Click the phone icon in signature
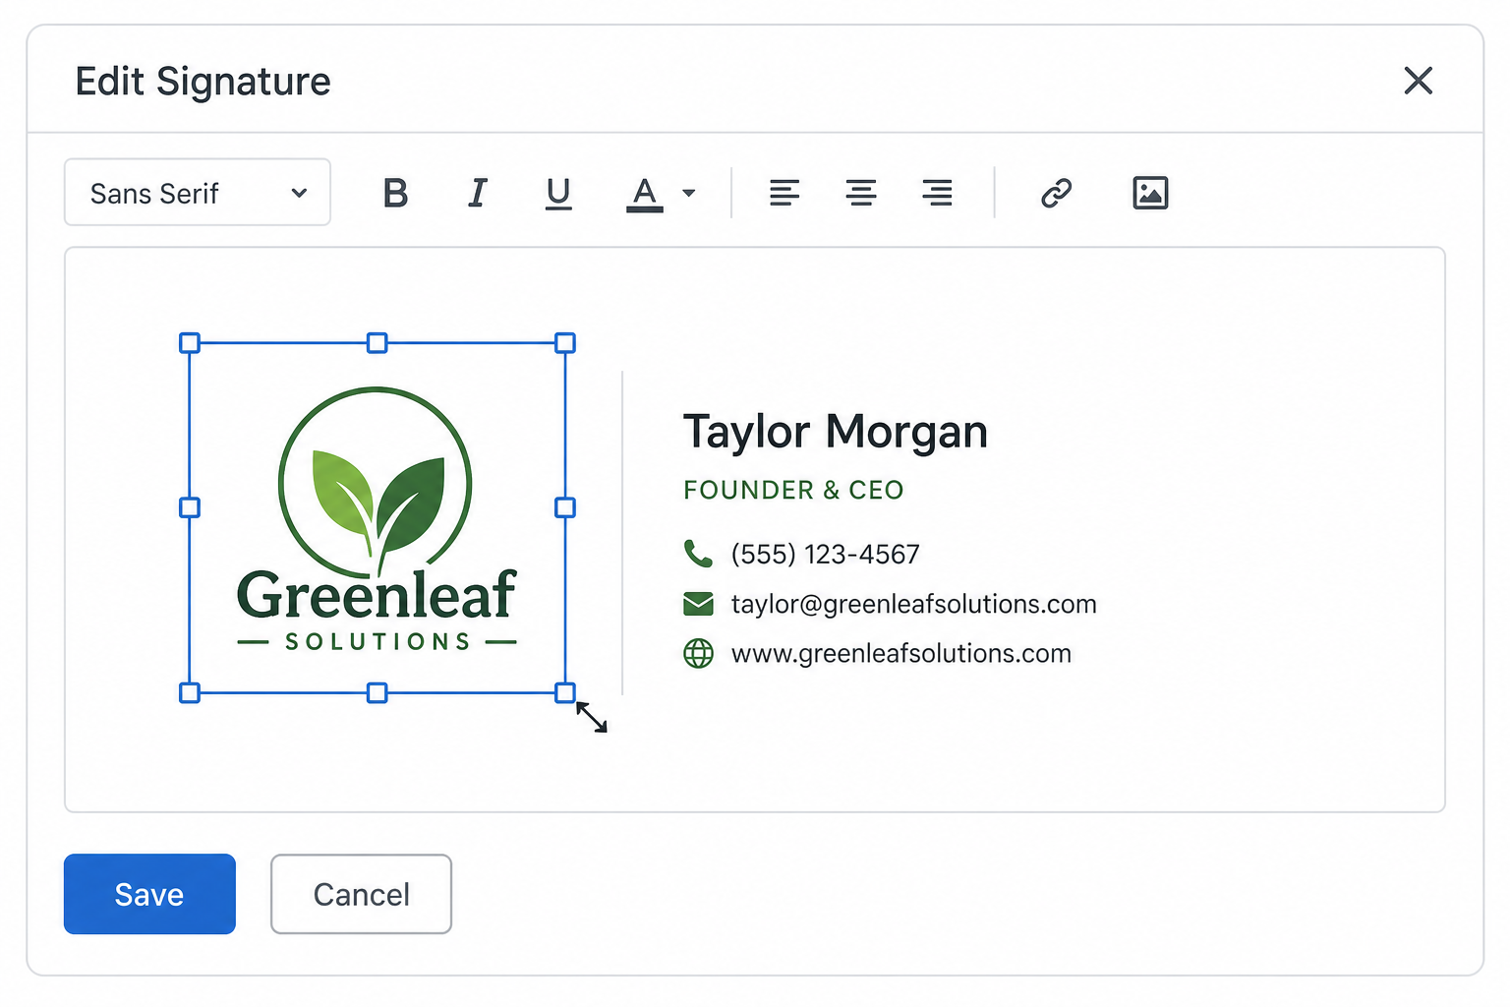 coord(698,554)
